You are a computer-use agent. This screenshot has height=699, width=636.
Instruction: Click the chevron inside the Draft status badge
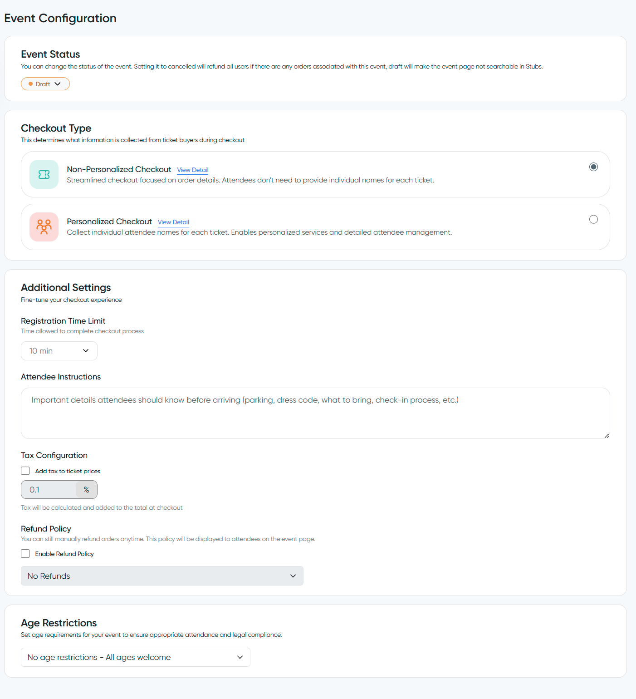pos(58,84)
